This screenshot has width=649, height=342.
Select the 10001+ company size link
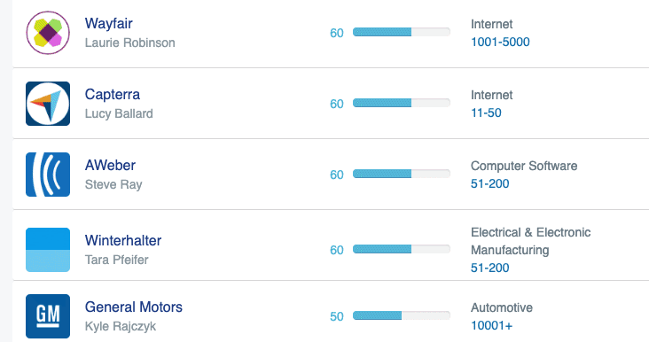(x=491, y=325)
